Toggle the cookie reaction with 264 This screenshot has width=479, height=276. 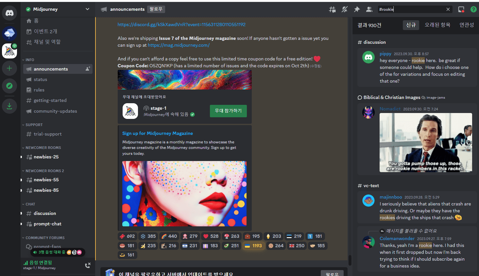tap(276, 246)
